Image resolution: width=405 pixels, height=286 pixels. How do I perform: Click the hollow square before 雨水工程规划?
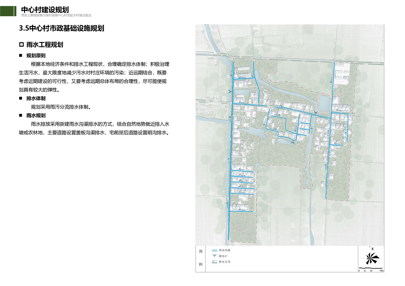pyautogui.click(x=21, y=45)
